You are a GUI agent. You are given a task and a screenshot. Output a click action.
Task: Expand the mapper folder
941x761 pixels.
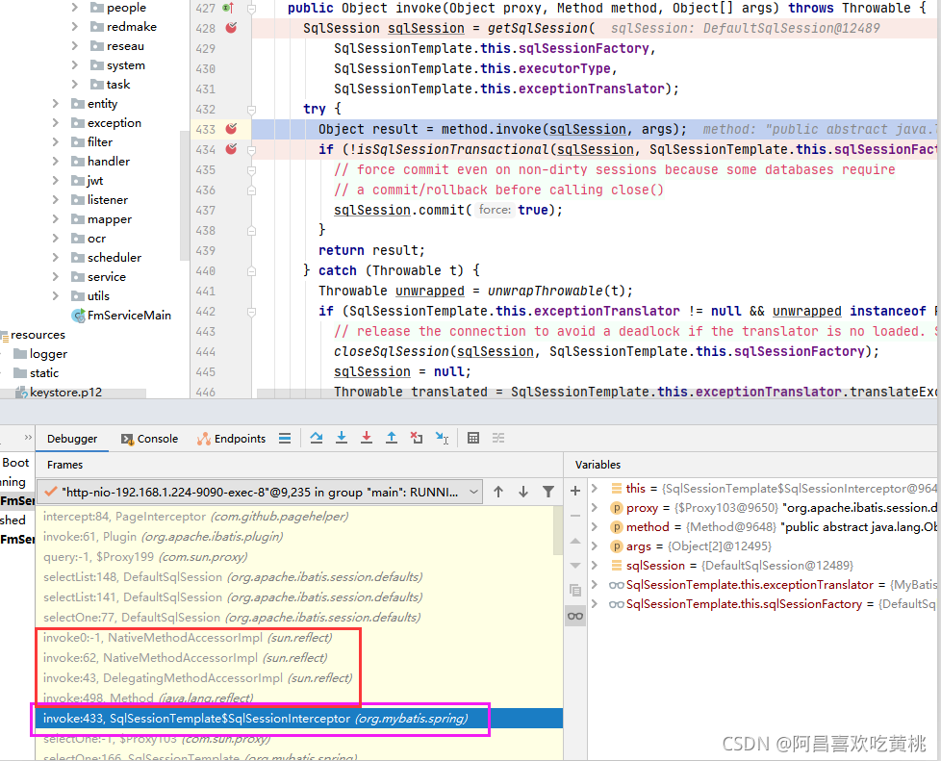(55, 219)
